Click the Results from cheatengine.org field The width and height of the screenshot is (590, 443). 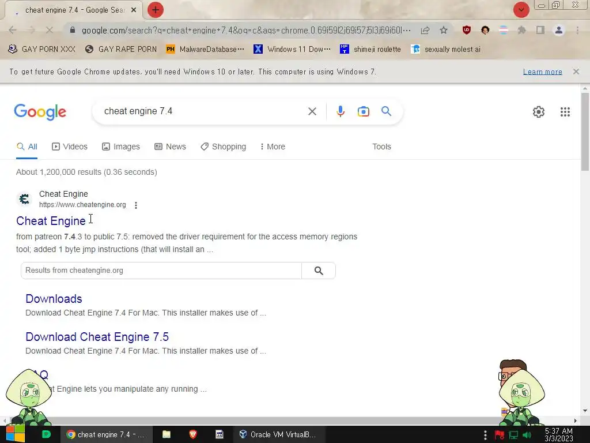pyautogui.click(x=161, y=271)
